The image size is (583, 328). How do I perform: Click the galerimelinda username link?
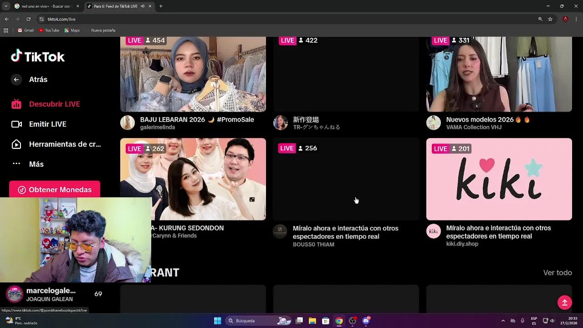[x=158, y=128]
